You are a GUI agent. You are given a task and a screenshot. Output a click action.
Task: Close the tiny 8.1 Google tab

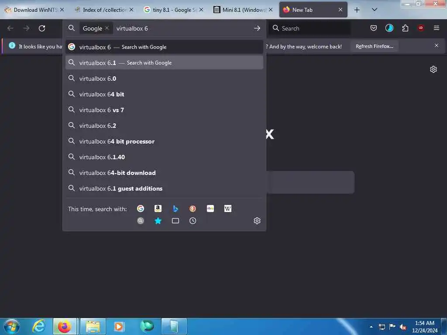pos(201,10)
